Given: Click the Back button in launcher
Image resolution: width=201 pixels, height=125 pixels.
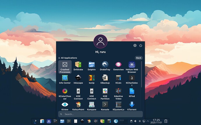Looking at the screenshot, I should tap(139, 58).
